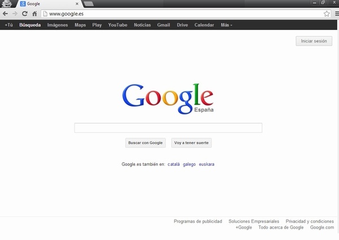Open the Google.com footer link
339x240 pixels.
pyautogui.click(x=322, y=228)
